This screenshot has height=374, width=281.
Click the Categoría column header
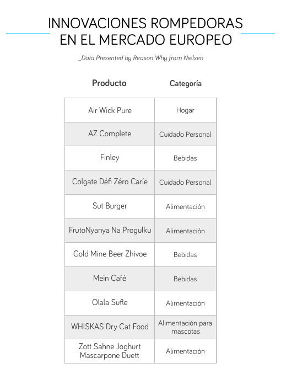[186, 83]
